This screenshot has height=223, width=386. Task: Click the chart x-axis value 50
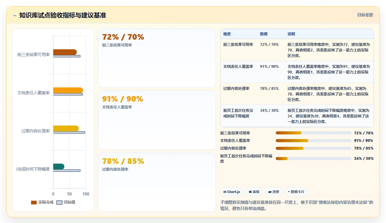[x=70, y=194]
